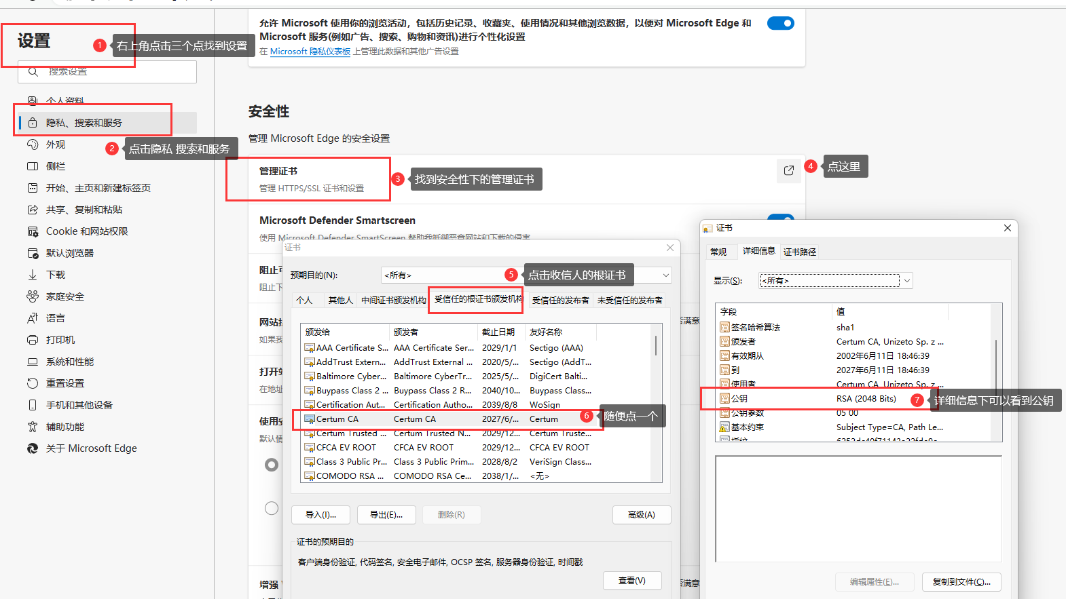Click the 导出(E)... button
Screen dimensions: 1066x599
click(386, 515)
